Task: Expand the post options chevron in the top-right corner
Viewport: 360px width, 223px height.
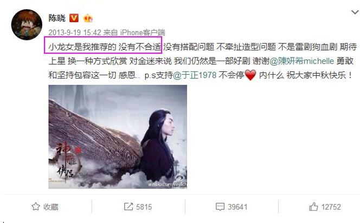Action: [355, 12]
